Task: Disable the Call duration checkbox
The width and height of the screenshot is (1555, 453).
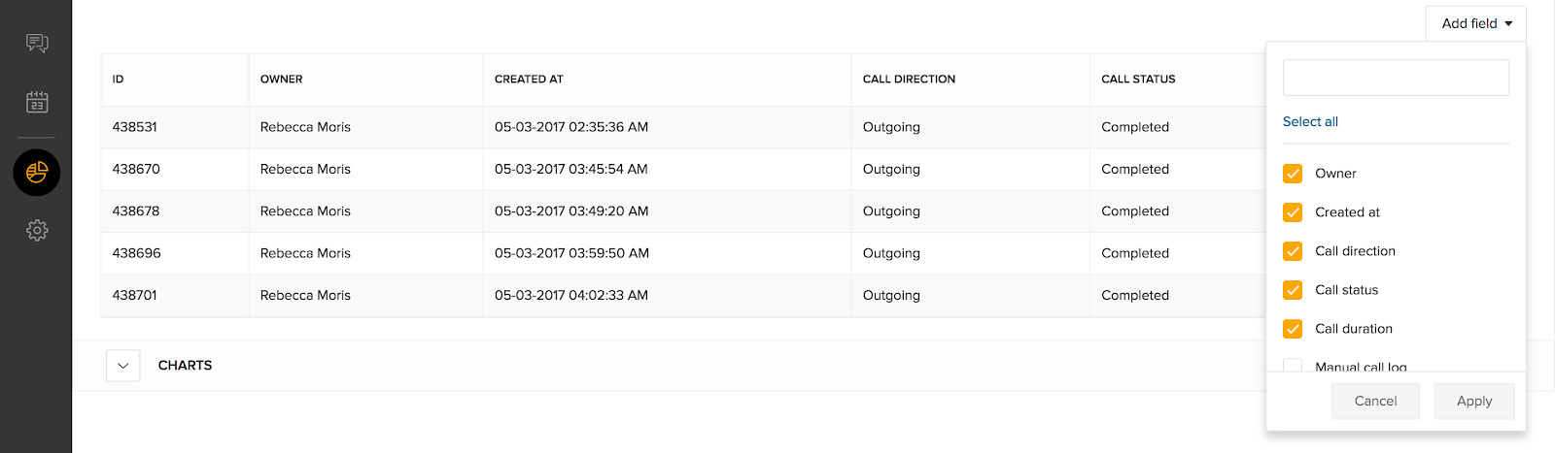Action: (1293, 329)
